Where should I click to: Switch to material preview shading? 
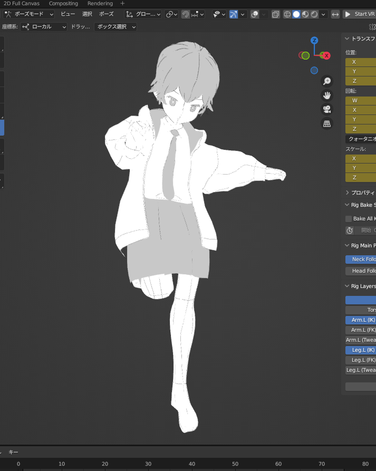pyautogui.click(x=305, y=14)
